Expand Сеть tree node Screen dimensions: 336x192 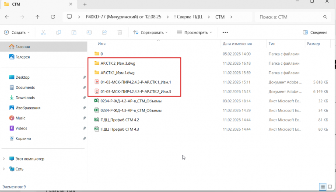click(x=4, y=169)
